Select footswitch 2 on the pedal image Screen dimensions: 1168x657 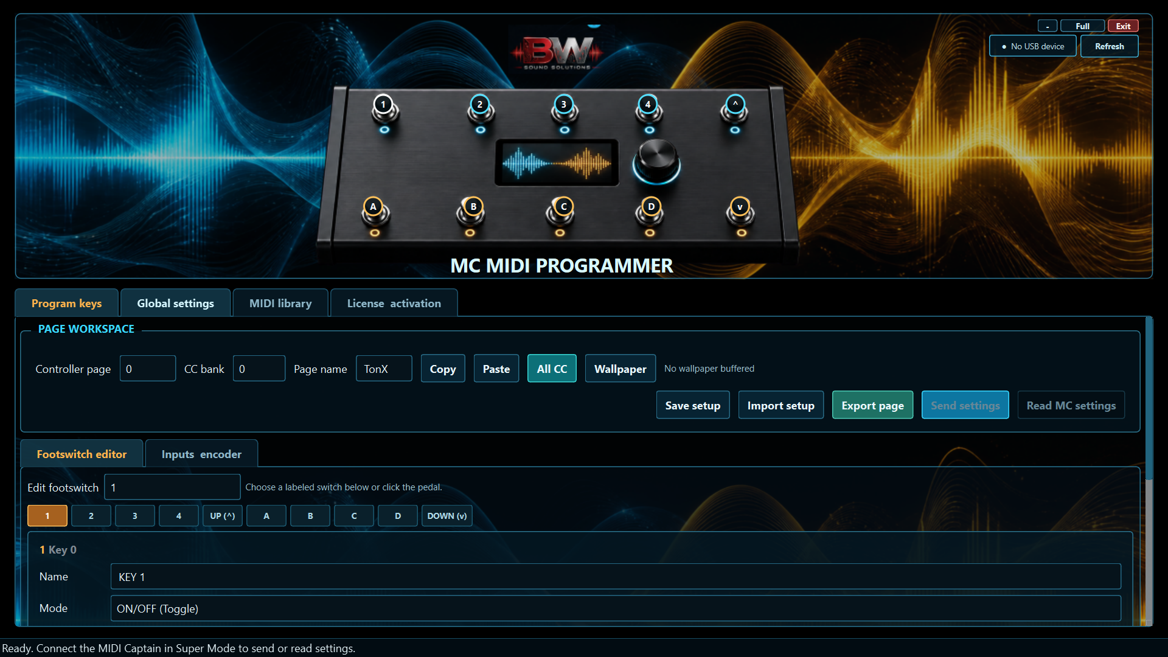pyautogui.click(x=479, y=105)
